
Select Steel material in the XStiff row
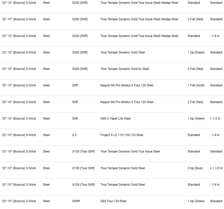pos(46,201)
